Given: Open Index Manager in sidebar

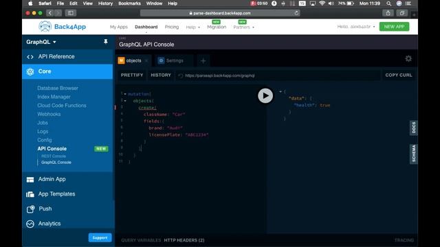Looking at the screenshot, I should pos(54,97).
